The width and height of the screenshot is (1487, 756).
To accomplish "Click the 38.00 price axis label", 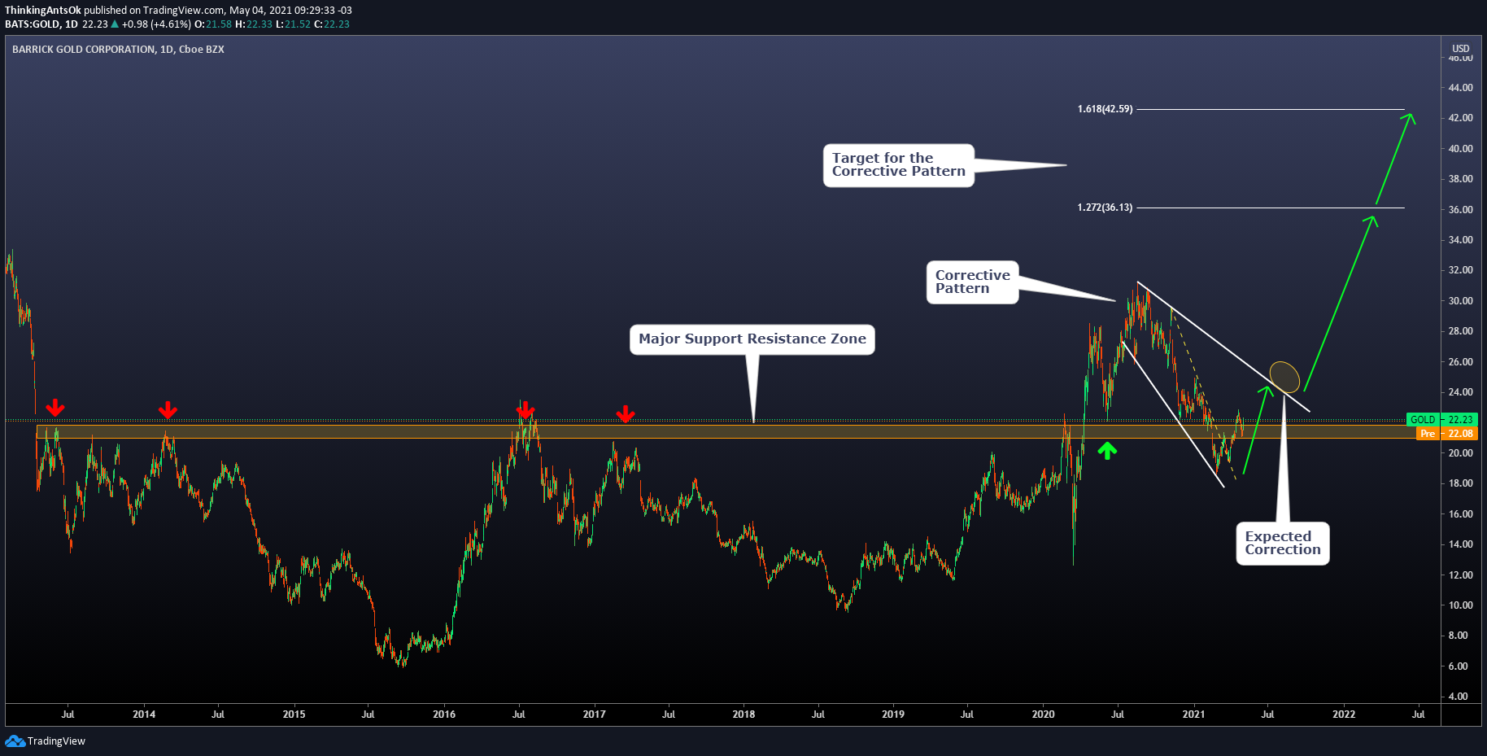I will click(1460, 179).
